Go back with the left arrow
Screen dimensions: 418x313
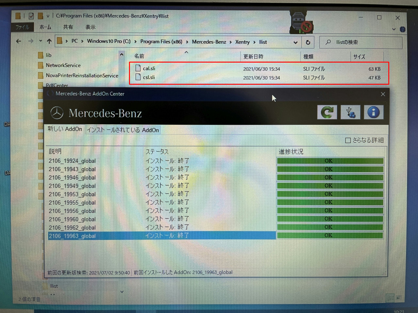19,41
